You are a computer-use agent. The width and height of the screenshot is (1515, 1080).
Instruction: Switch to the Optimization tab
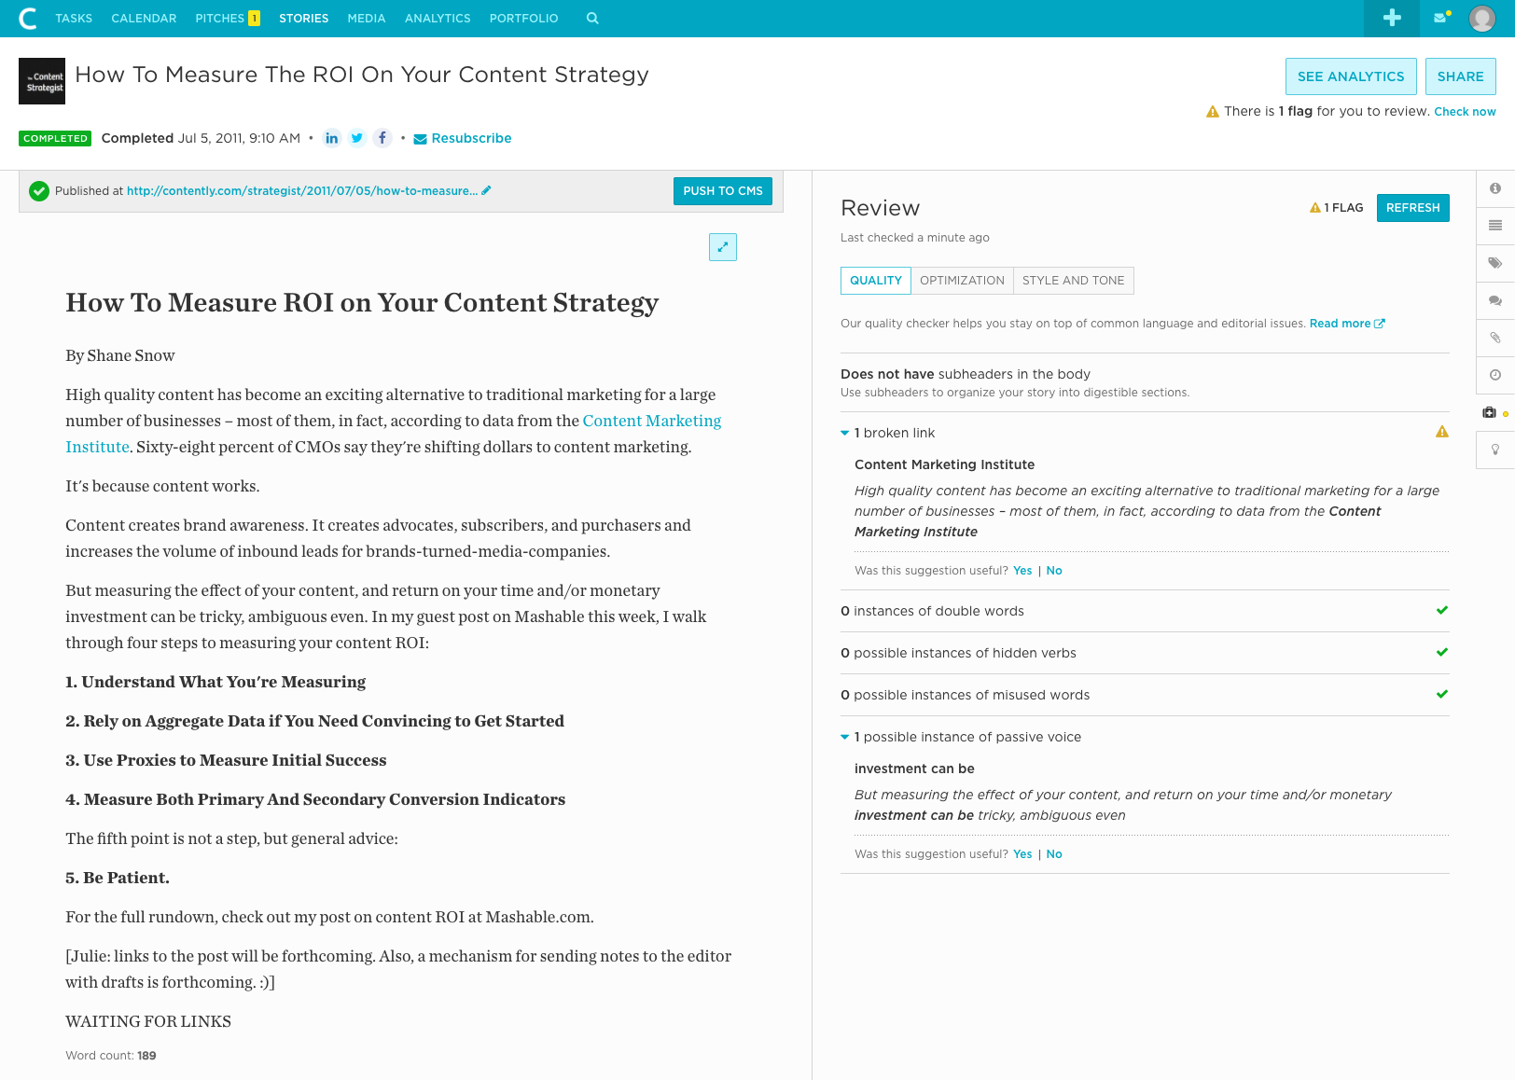(x=962, y=281)
